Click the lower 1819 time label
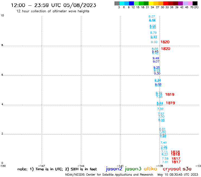The height and width of the screenshot is (177, 201). tap(171, 103)
